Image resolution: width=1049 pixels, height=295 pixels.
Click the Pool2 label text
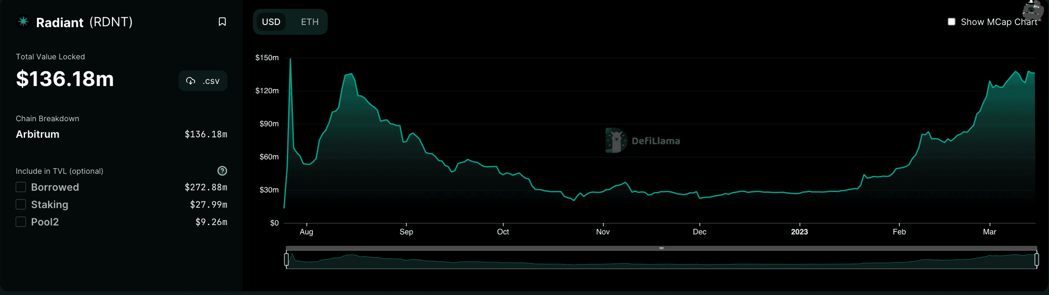(45, 222)
